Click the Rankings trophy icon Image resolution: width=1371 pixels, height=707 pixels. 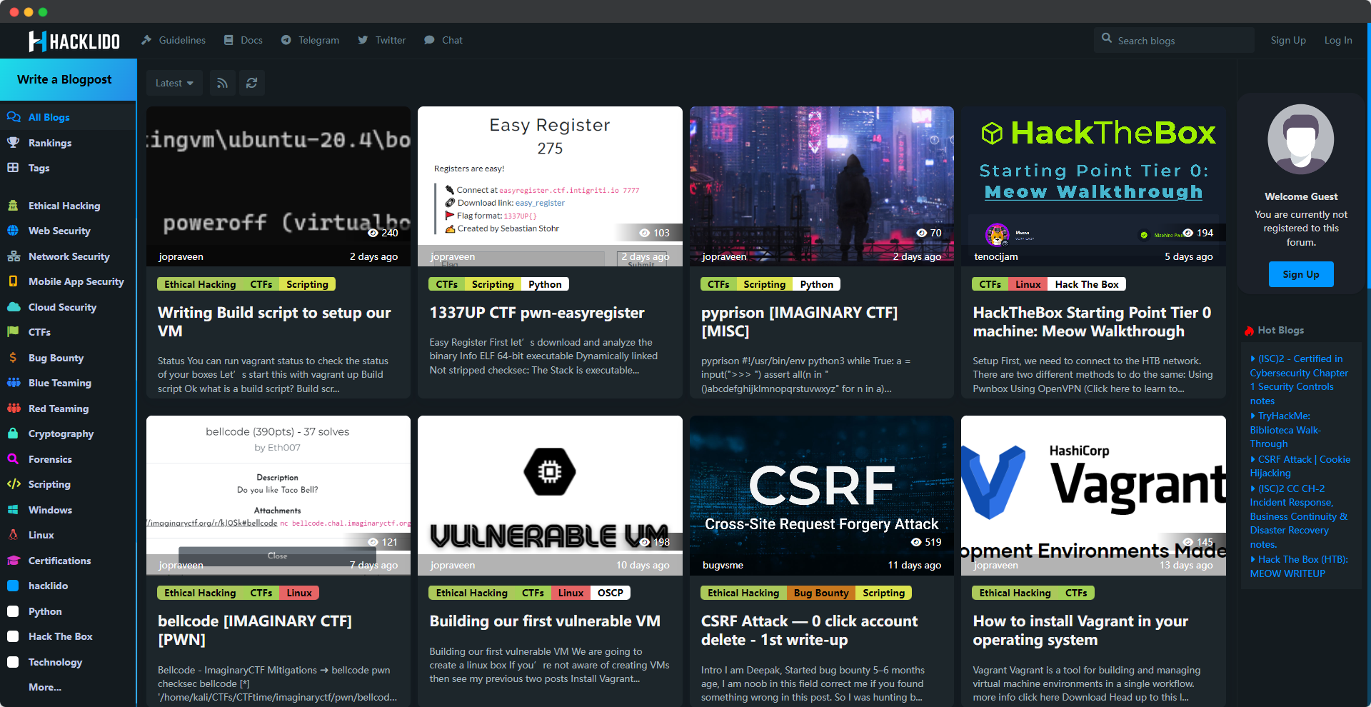(14, 143)
